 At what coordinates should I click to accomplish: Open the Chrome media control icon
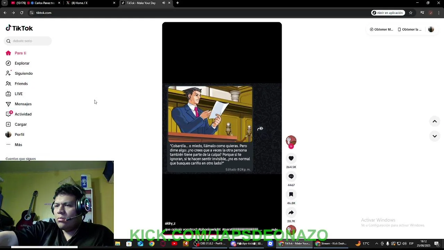(x=422, y=13)
